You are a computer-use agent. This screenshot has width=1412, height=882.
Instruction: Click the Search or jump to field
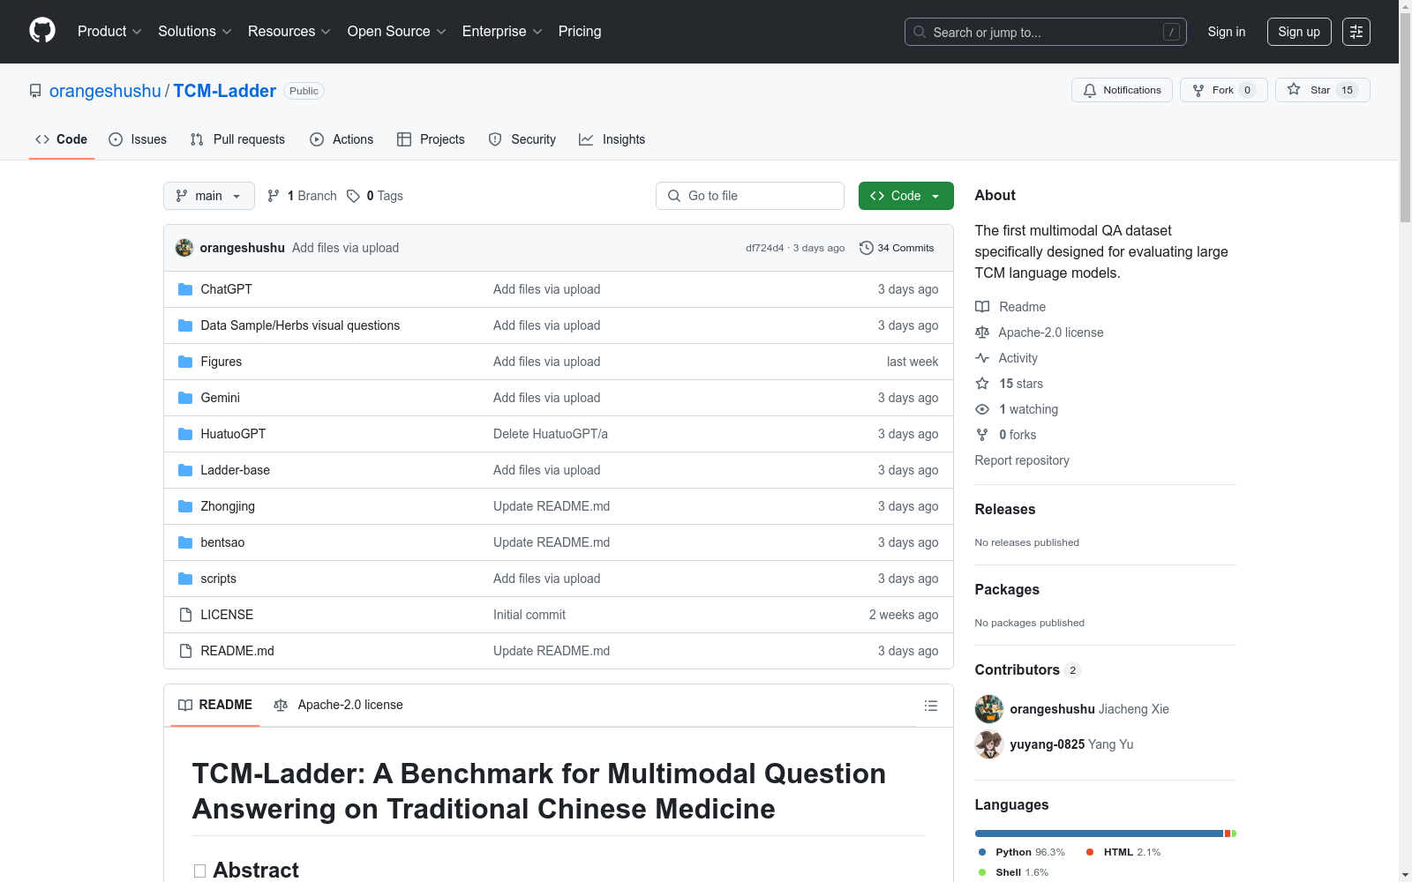(1046, 32)
